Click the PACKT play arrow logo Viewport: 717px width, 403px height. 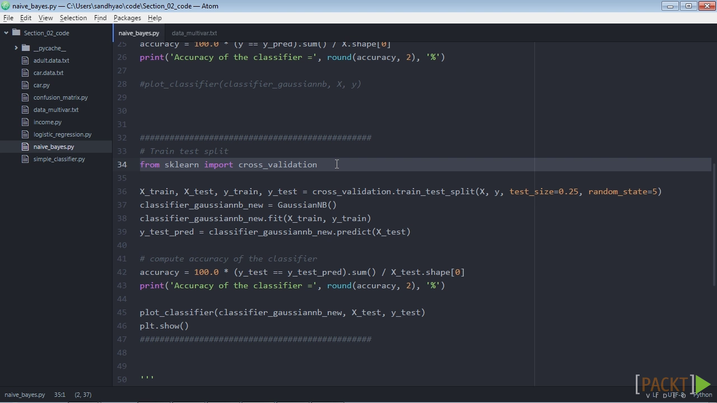pyautogui.click(x=704, y=385)
